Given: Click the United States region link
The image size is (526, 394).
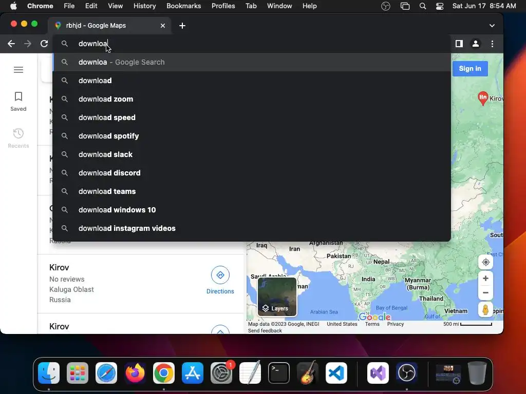Looking at the screenshot, I should pyautogui.click(x=342, y=324).
